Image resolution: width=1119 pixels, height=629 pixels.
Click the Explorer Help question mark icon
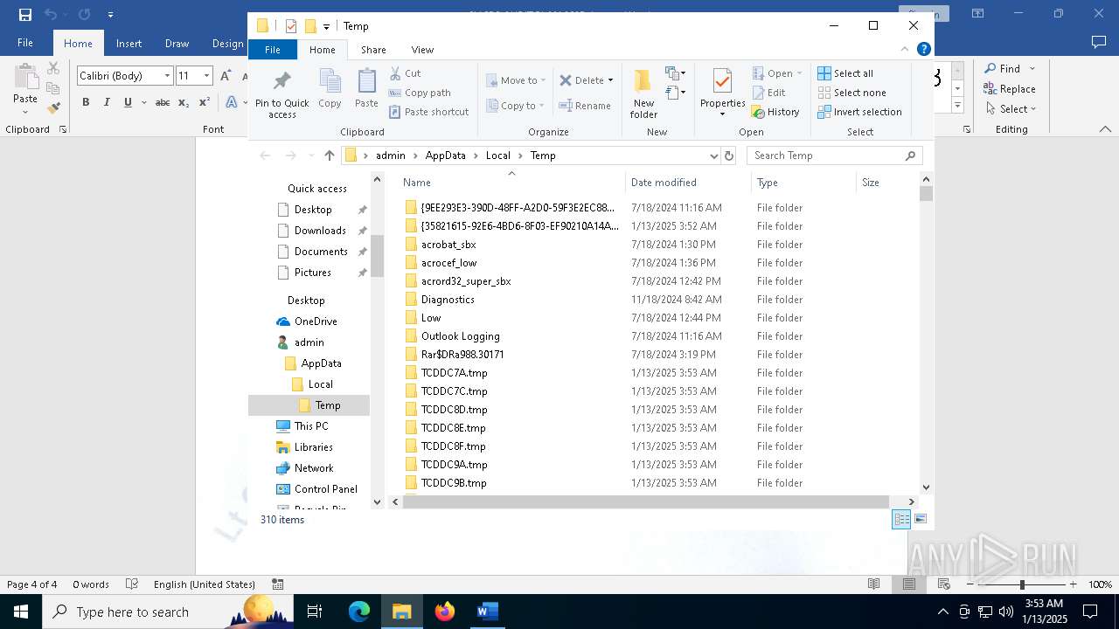click(923, 50)
